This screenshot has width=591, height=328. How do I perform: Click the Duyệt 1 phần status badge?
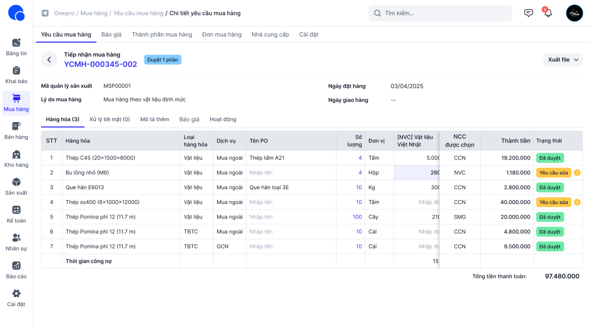pyautogui.click(x=162, y=59)
